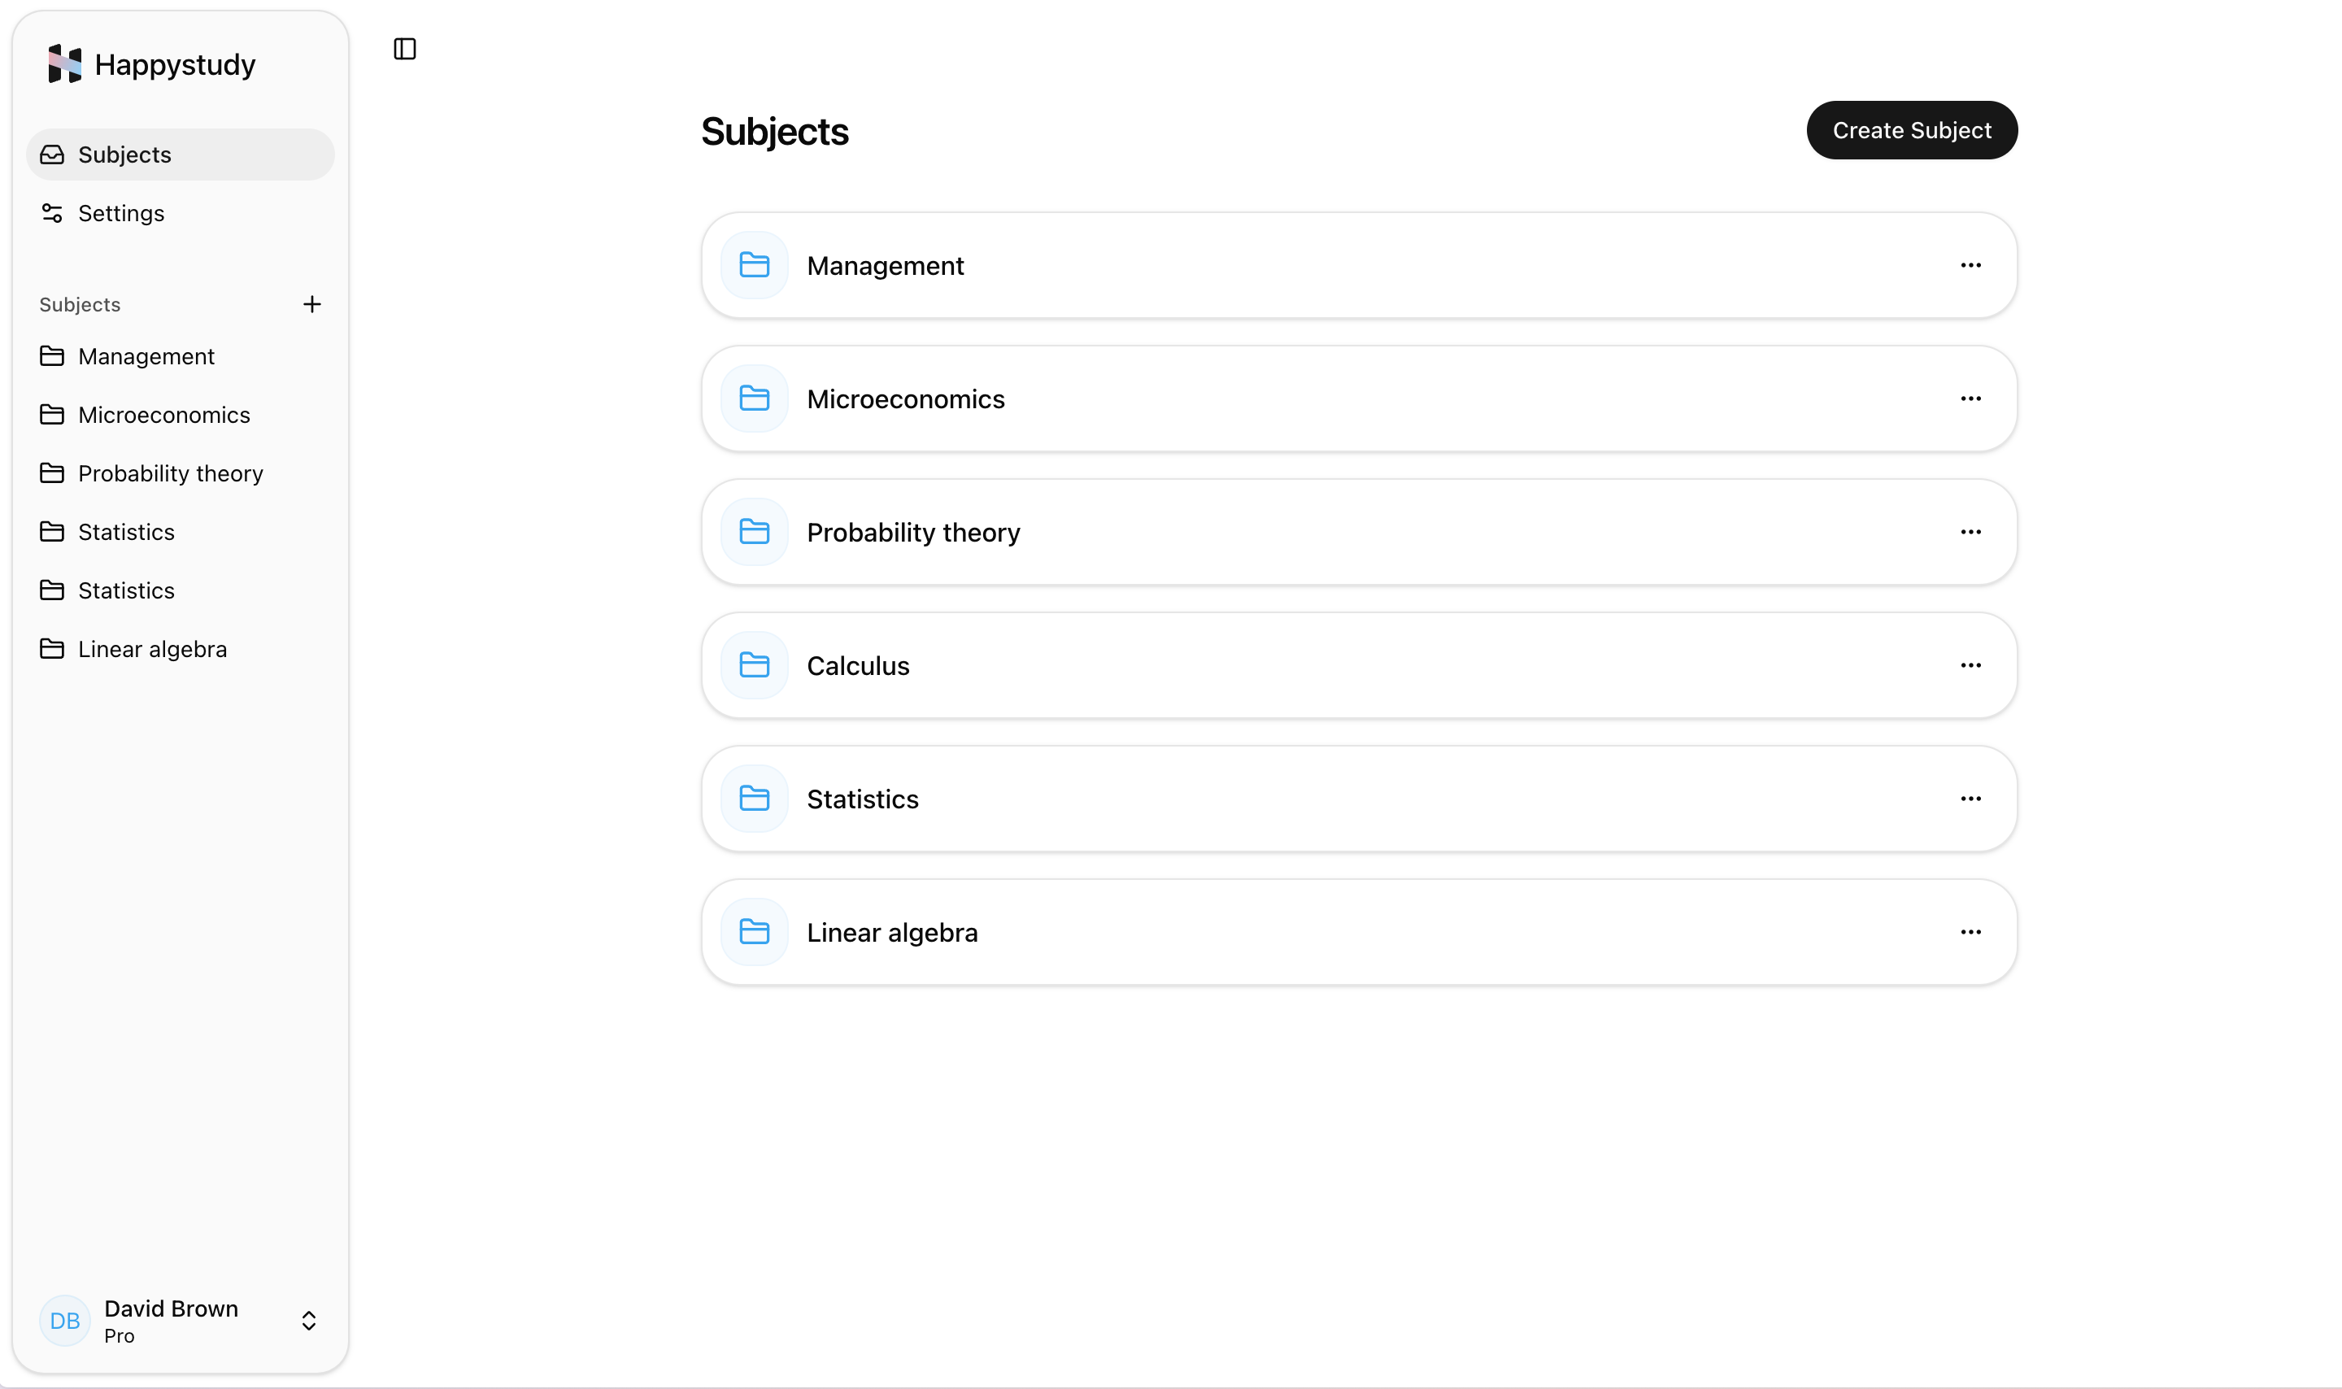Click the Create Subject button
The width and height of the screenshot is (2342, 1389).
coord(1912,130)
